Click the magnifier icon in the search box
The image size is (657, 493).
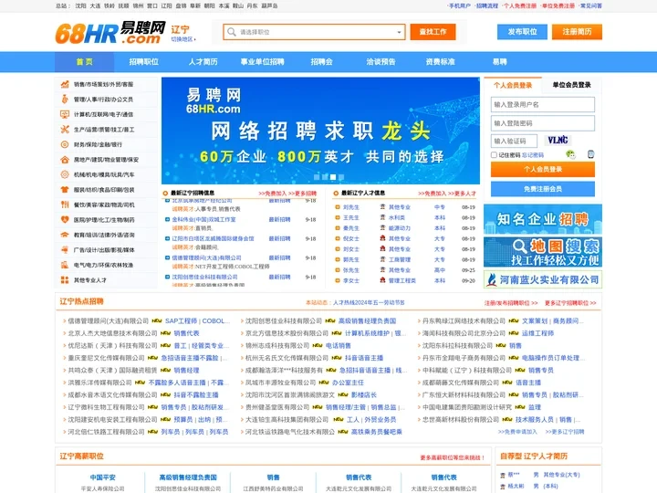[x=231, y=32]
